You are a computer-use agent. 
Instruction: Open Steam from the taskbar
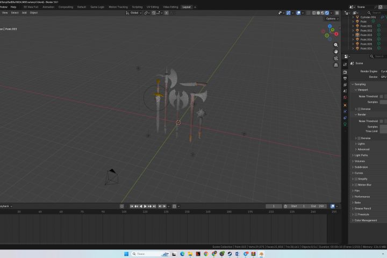tap(230, 254)
